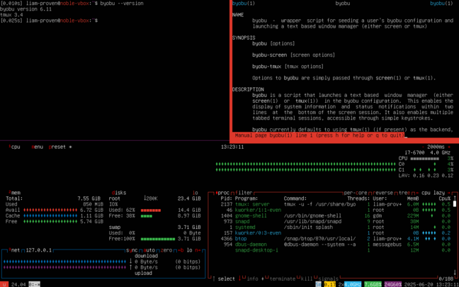The width and height of the screenshot is (459, 287).
Task: Toggle network sync scaling option
Action: coord(132,250)
